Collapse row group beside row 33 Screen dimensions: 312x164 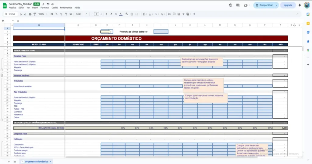click(x=2, y=120)
